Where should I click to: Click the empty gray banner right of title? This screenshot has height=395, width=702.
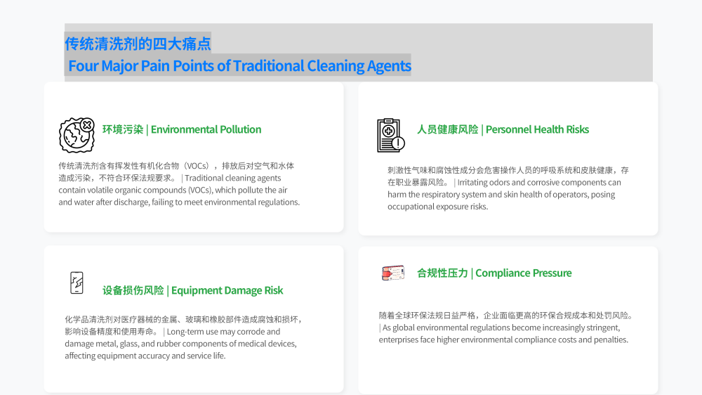coord(534,52)
